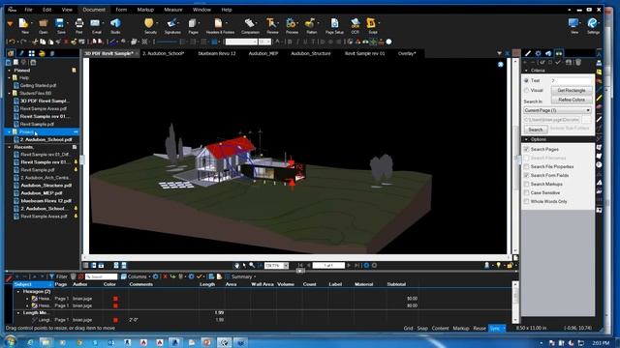Open the Signatures tool
620x348 pixels.
coord(172,23)
